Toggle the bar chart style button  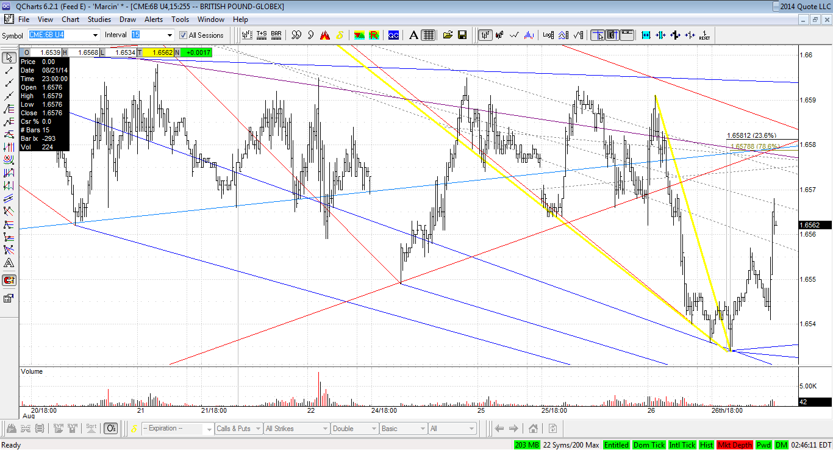[x=485, y=35]
